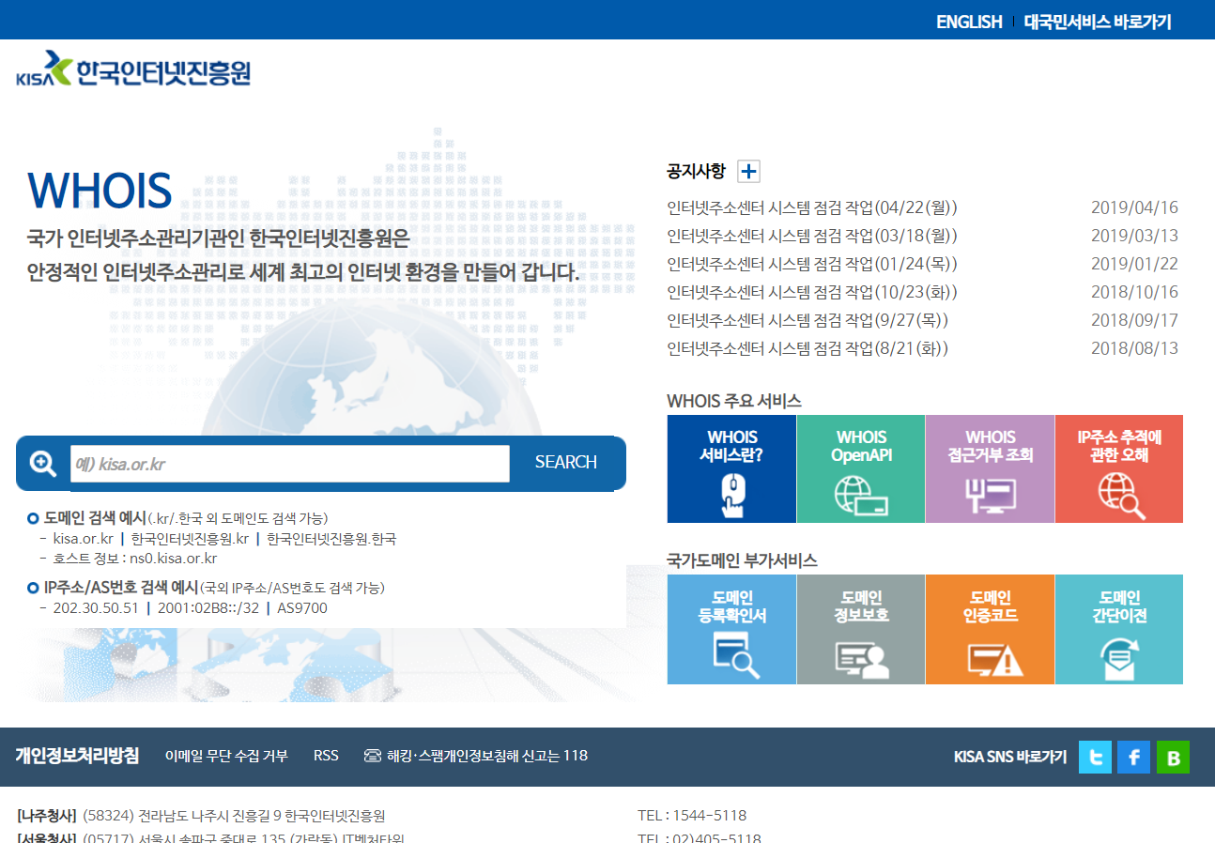
Task: Open KISA Facebook icon
Action: 1133,757
